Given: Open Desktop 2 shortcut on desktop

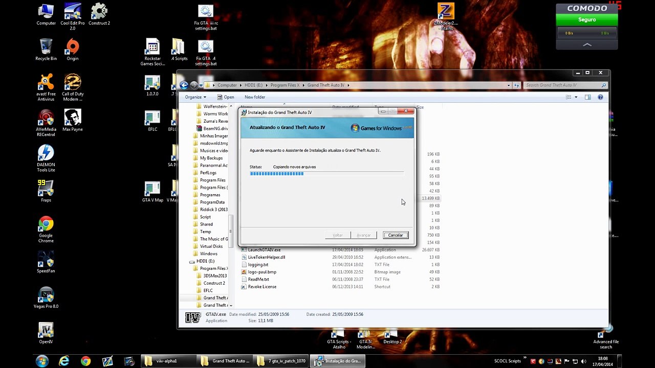Looking at the screenshot, I should 392,337.
